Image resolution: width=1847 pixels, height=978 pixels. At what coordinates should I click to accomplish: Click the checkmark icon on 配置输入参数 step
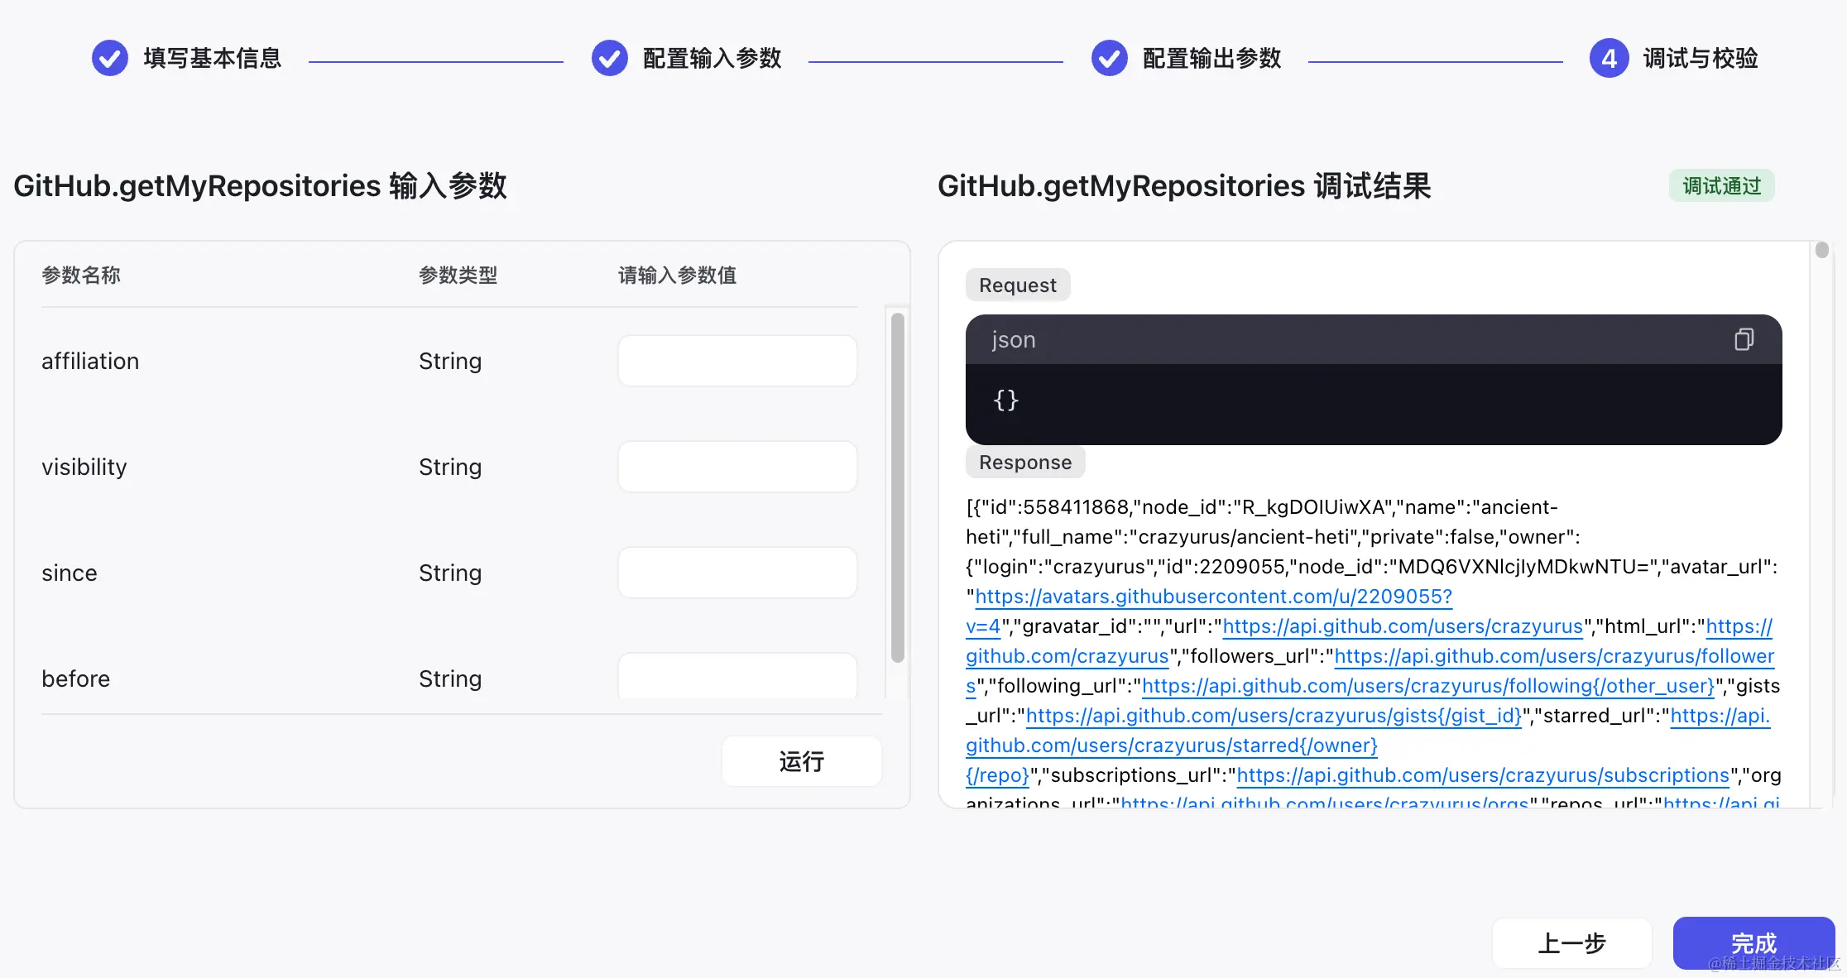pos(610,58)
